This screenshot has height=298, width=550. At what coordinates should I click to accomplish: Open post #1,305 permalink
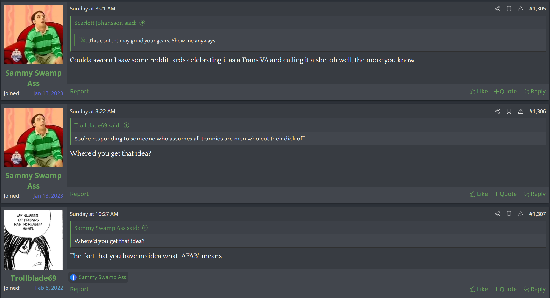[x=537, y=9]
